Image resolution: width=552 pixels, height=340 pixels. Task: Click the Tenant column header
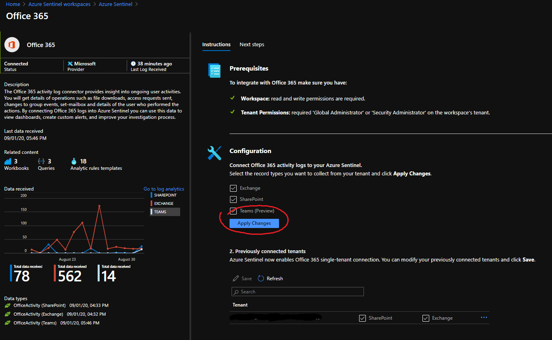[240, 305]
